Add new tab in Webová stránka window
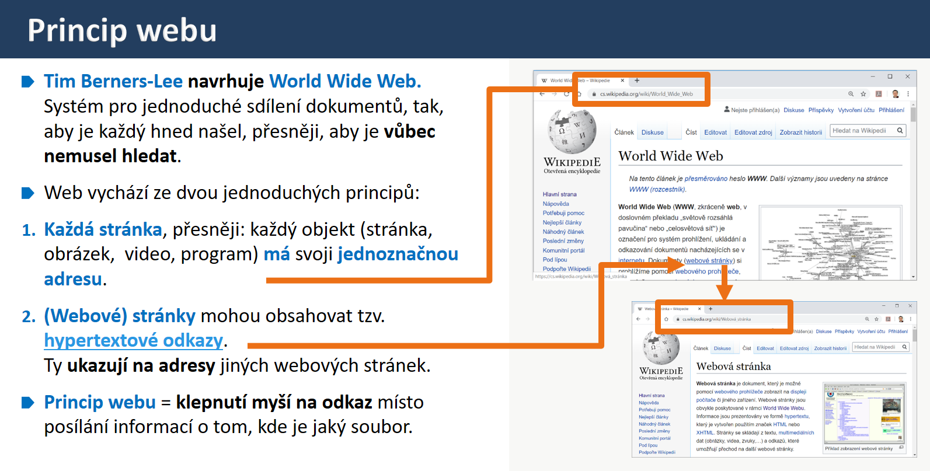The image size is (930, 471). pos(710,309)
